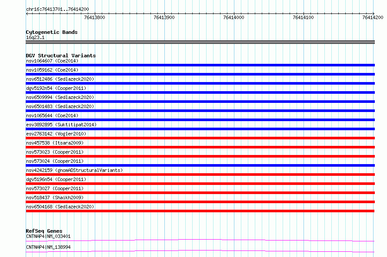
Task: Click red bar under dgv5196n54
Action: pos(200,184)
